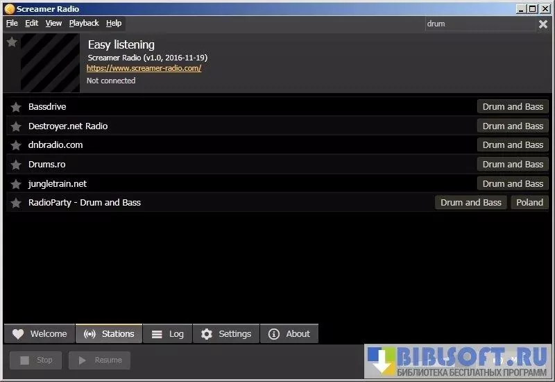This screenshot has width=555, height=382.
Task: Open the File menu
Action: [12, 23]
